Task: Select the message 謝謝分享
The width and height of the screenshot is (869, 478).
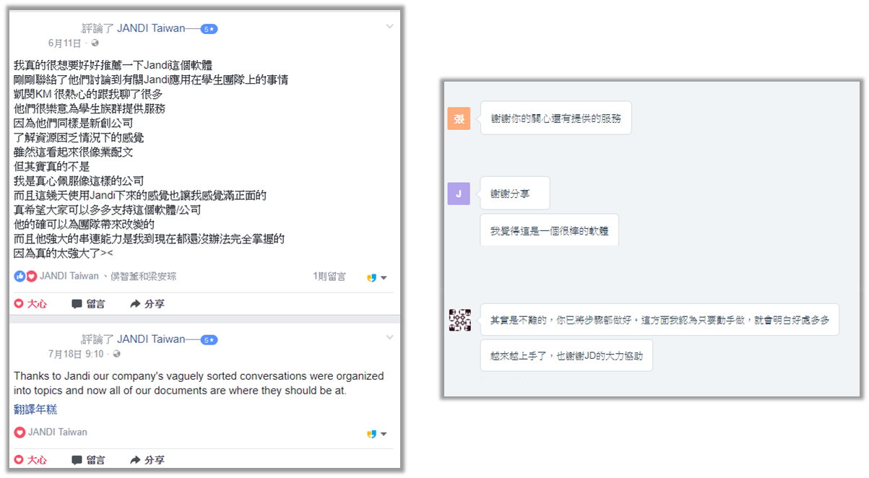Action: (514, 194)
